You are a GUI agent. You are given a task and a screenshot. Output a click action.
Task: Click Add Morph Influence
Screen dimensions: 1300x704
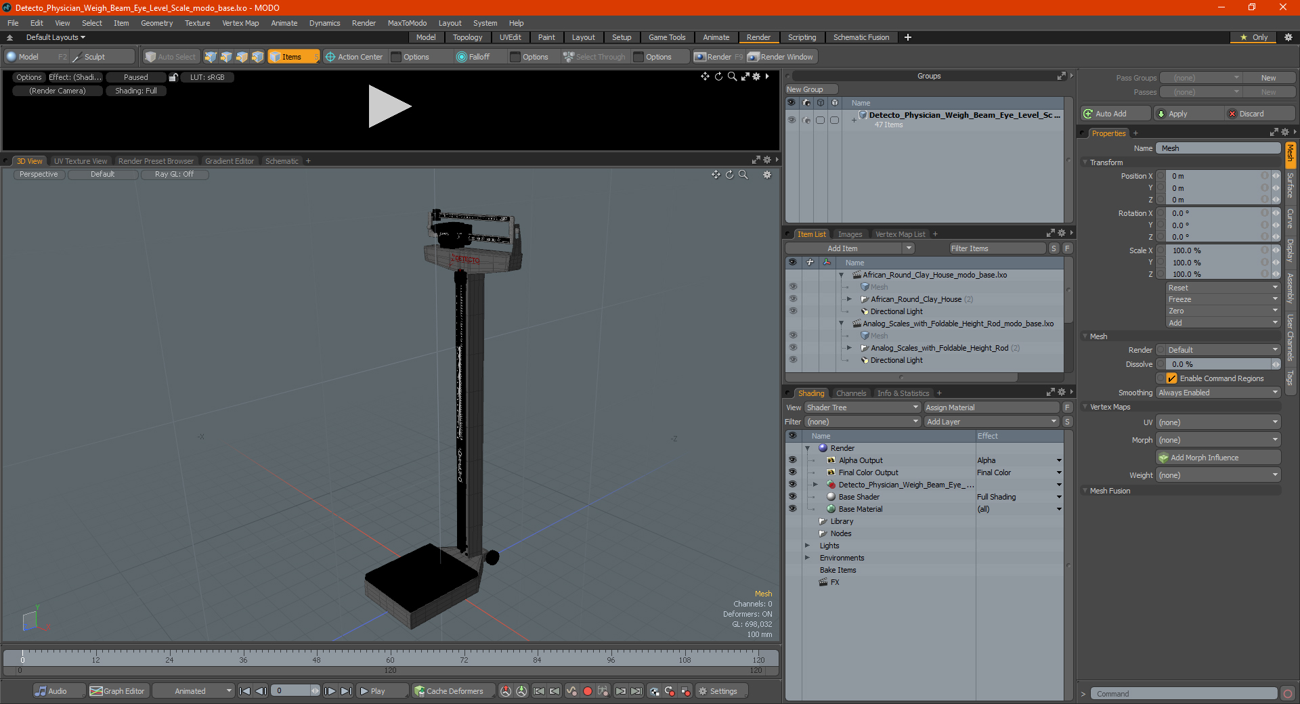coord(1219,458)
